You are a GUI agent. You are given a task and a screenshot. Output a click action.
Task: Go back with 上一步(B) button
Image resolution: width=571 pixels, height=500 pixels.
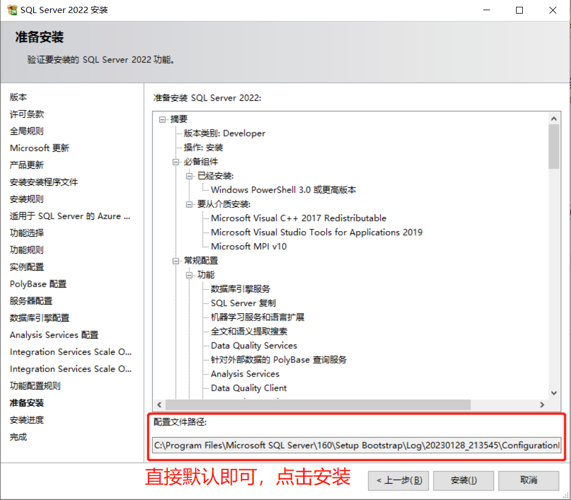(x=398, y=481)
